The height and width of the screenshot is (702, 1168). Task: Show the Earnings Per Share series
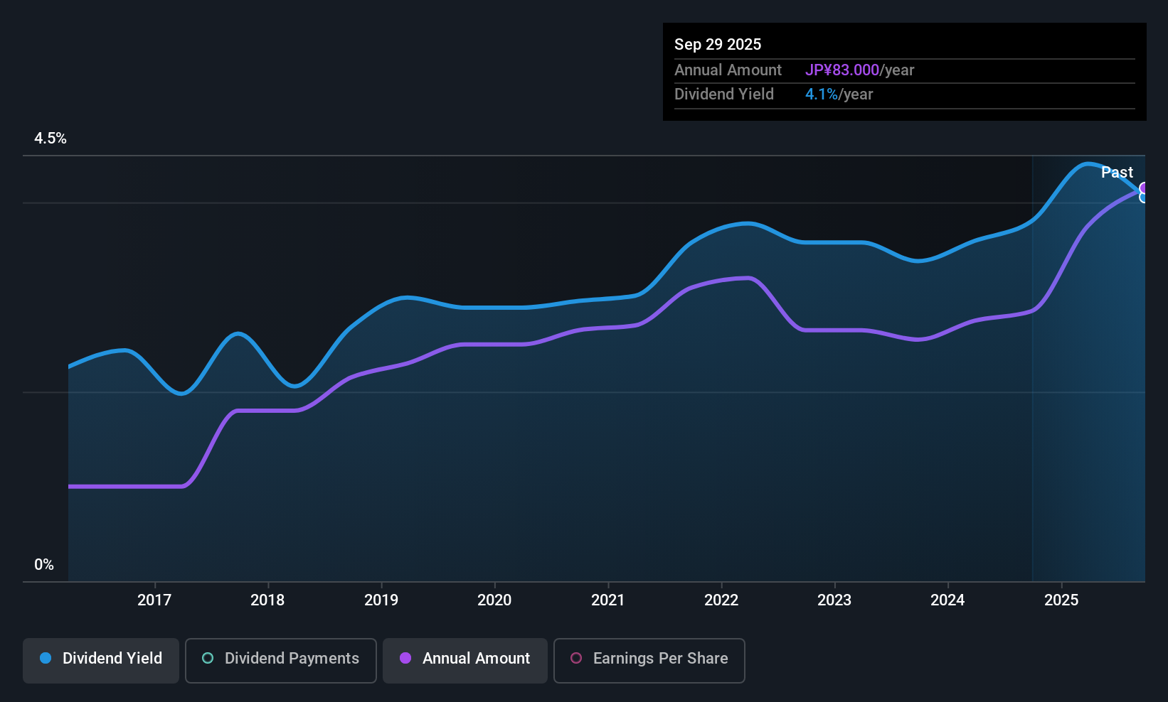(x=649, y=659)
